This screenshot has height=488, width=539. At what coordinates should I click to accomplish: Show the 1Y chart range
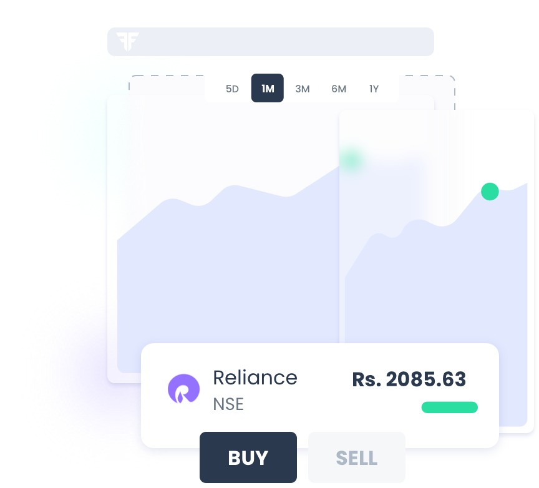tap(374, 89)
